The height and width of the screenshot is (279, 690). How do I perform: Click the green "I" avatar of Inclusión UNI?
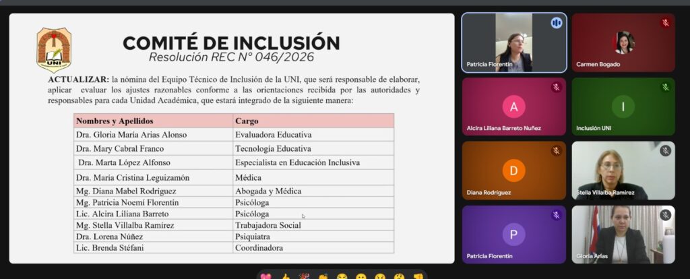pyautogui.click(x=623, y=106)
